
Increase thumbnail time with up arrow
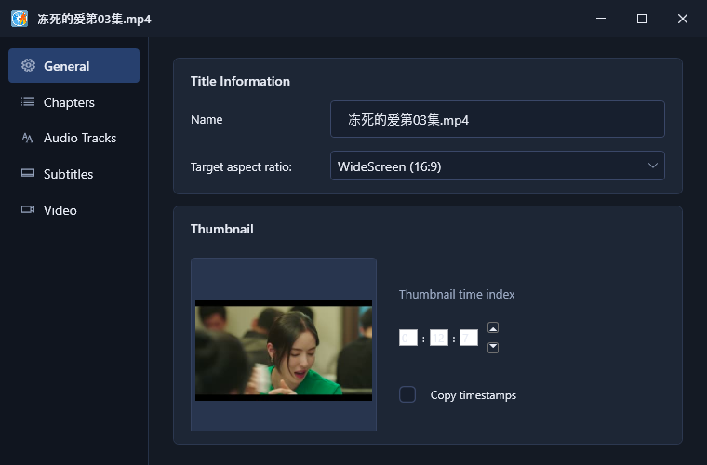(493, 327)
